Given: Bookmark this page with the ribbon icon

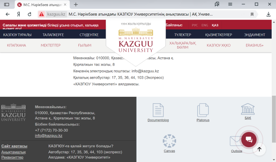Looking at the screenshot, I should (x=252, y=14).
